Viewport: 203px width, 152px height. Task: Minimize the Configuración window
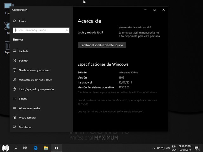[x=145, y=10]
